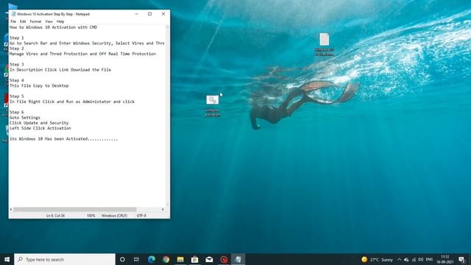Click the 'Type here to search' box
The width and height of the screenshot is (471, 265).
65,259
